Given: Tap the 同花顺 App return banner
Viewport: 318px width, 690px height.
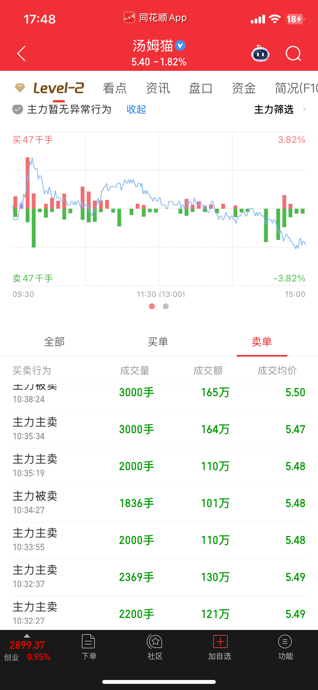Looking at the screenshot, I should click(155, 18).
